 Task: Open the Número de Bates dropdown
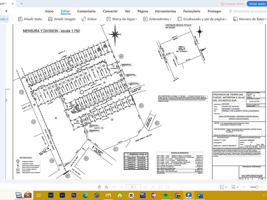pyautogui.click(x=251, y=19)
